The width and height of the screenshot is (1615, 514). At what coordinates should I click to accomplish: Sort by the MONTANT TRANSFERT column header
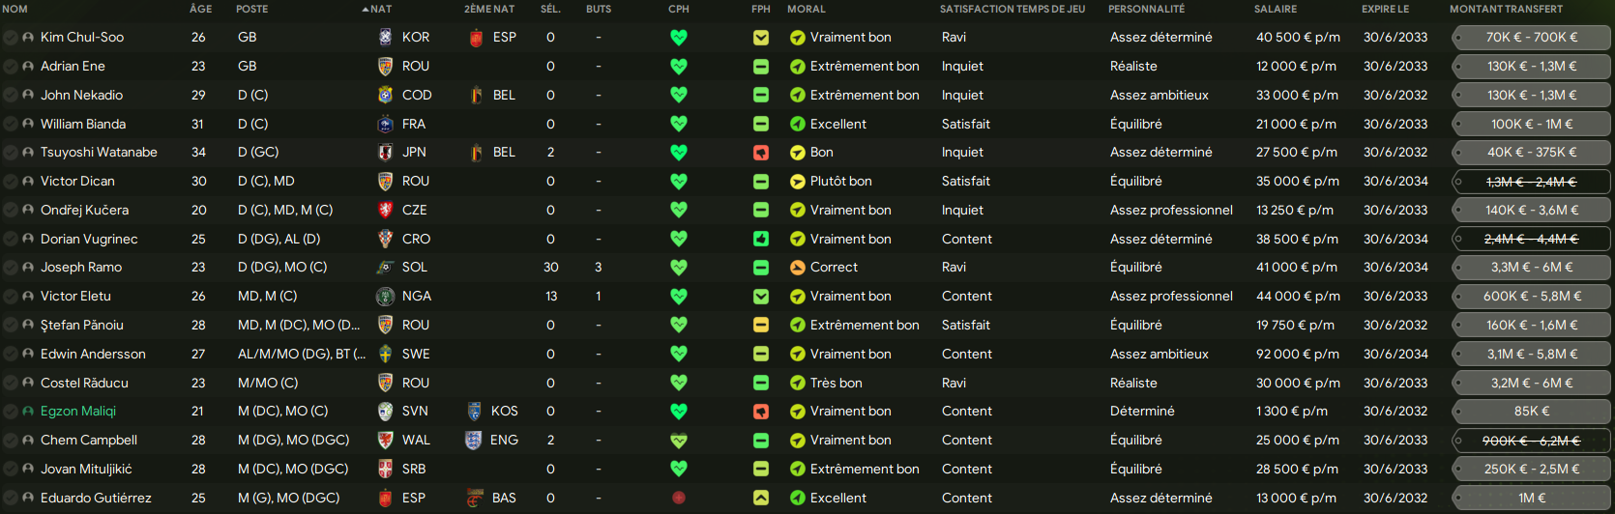tap(1506, 9)
